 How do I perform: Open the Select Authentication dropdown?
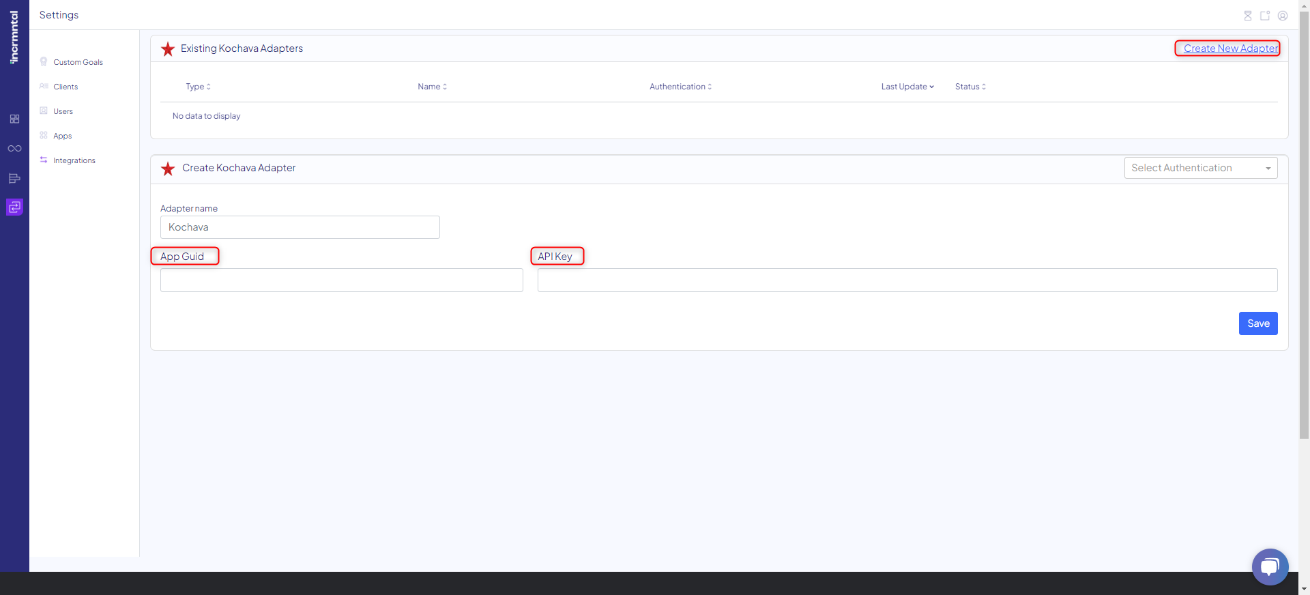point(1200,168)
